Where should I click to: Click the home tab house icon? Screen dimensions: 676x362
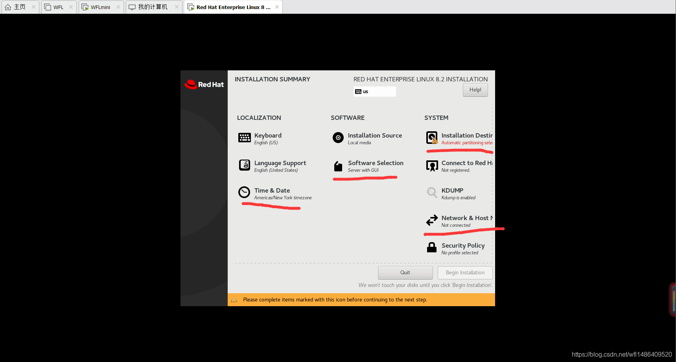[8, 7]
